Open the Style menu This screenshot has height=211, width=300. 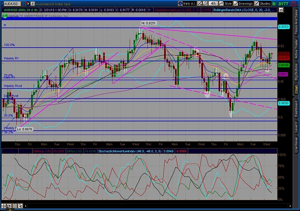pos(226,3)
